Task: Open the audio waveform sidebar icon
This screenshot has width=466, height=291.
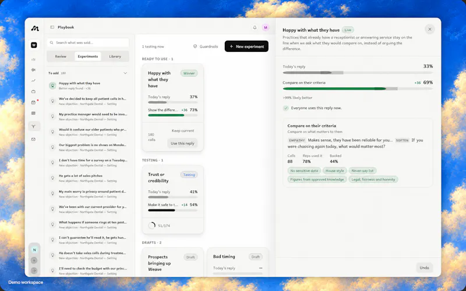Action: tap(34, 70)
